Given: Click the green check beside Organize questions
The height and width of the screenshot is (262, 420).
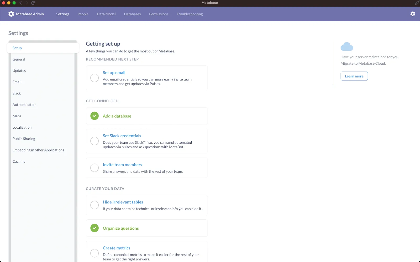Looking at the screenshot, I should (94, 228).
